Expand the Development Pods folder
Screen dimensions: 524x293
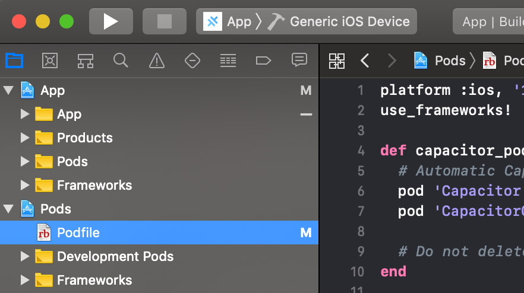point(25,257)
